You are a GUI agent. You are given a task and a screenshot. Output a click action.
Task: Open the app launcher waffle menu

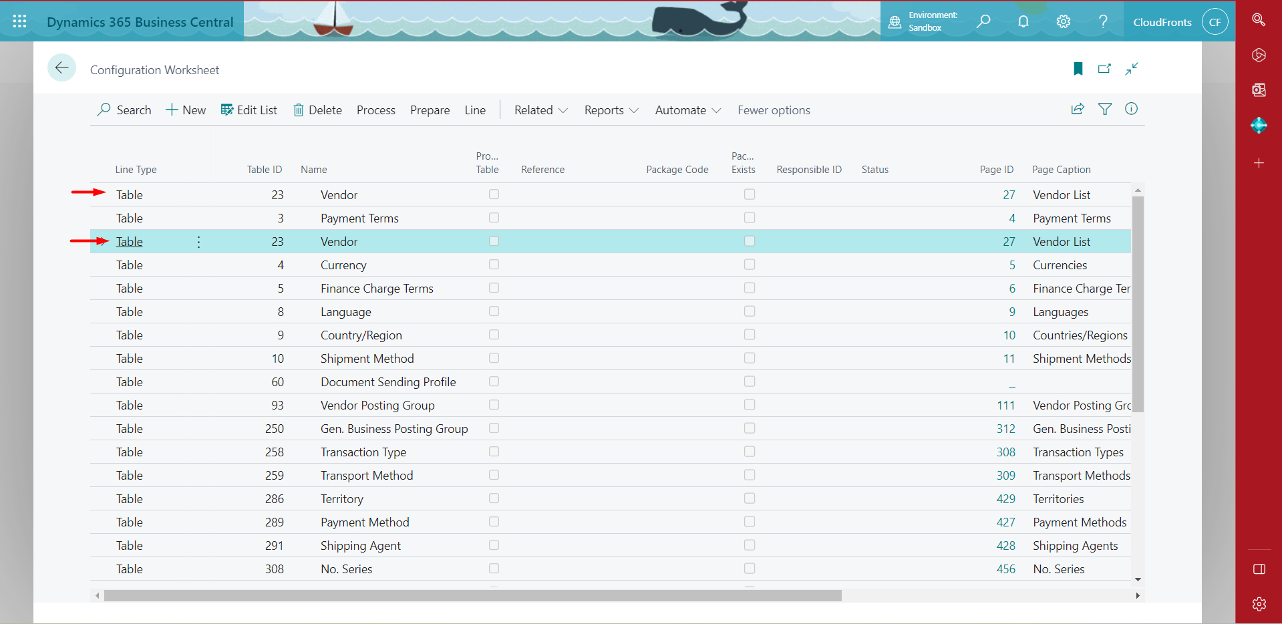[x=19, y=21]
